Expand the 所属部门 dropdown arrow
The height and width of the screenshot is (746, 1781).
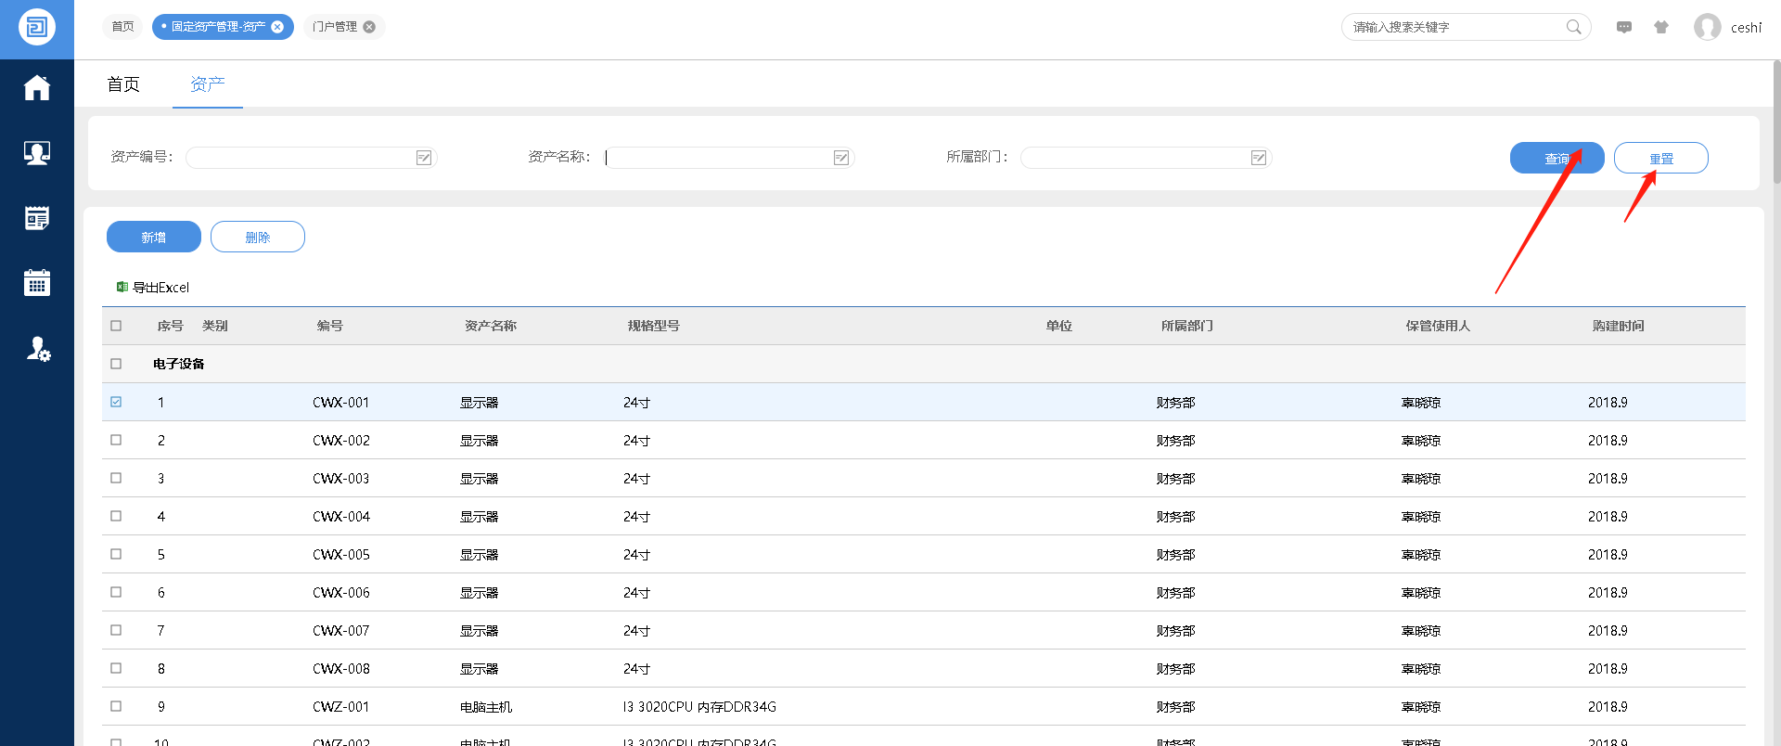point(1259,158)
